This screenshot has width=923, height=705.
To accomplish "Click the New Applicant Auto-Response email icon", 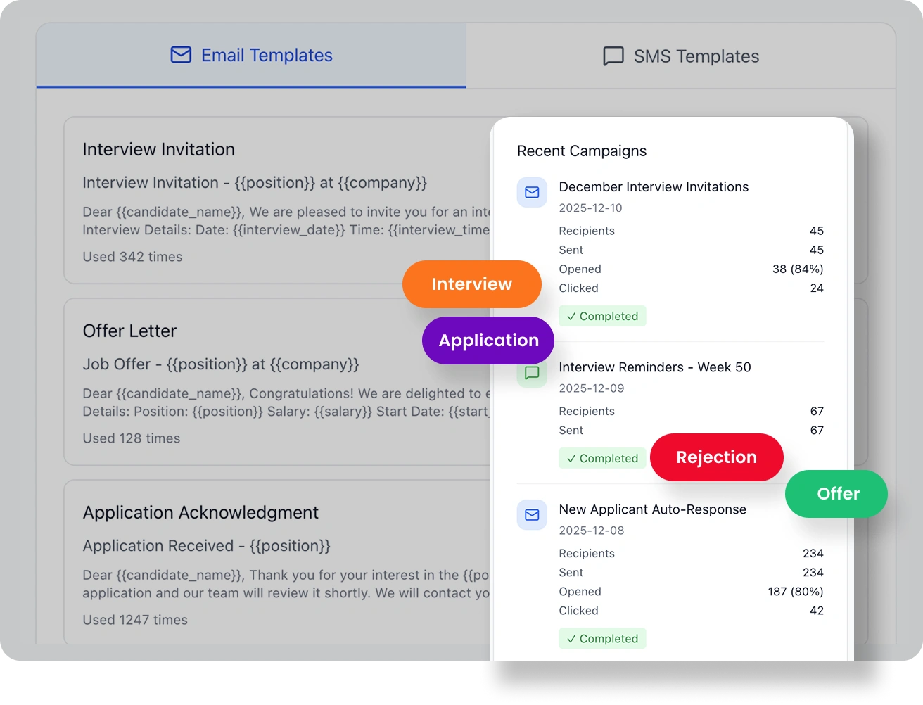I will pyautogui.click(x=532, y=515).
